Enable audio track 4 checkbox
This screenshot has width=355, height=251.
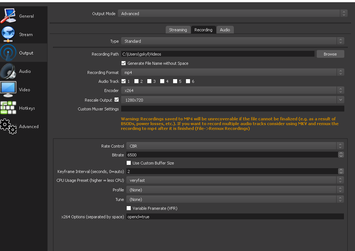(x=162, y=81)
